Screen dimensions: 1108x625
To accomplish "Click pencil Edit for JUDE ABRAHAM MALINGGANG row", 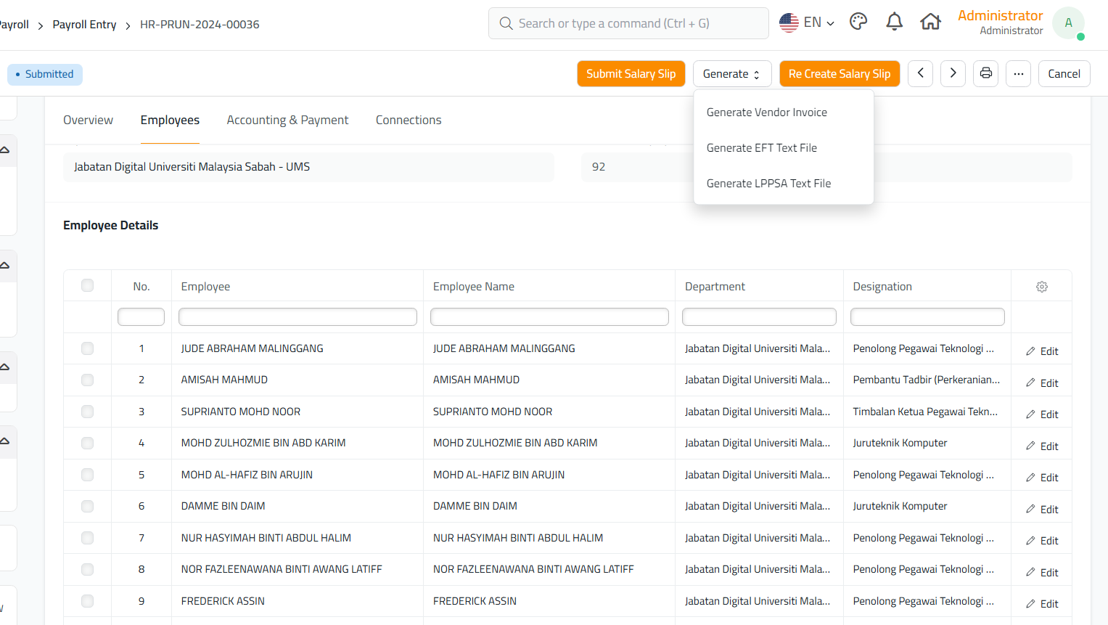I will tap(1042, 351).
